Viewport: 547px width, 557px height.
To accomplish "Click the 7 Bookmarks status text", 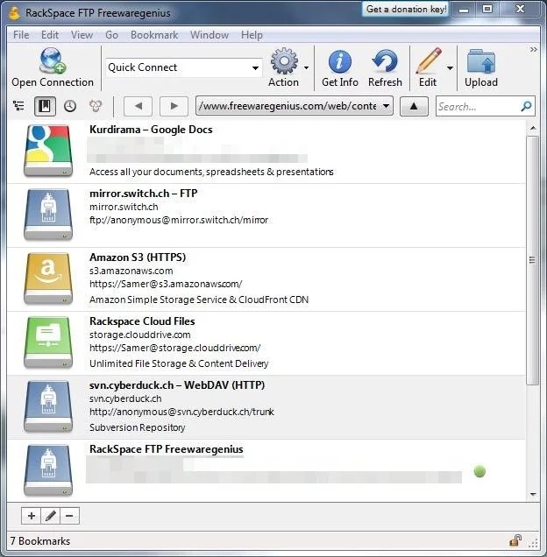I will [40, 541].
